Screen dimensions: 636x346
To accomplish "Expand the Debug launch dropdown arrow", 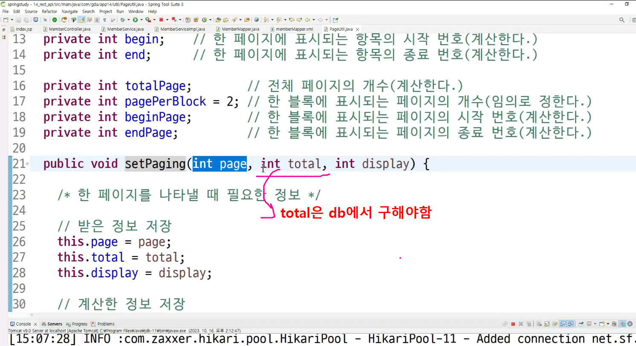I will coord(128,20).
